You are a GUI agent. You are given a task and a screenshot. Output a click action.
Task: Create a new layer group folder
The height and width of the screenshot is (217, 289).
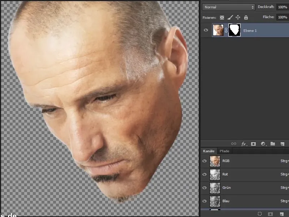(273, 144)
